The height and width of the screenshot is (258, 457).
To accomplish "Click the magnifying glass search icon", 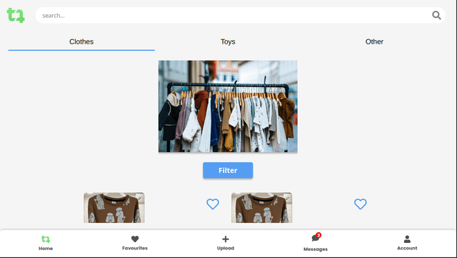I will point(436,15).
